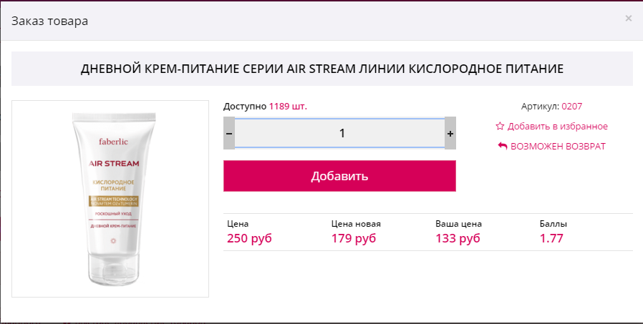The width and height of the screenshot is (643, 324).
Task: Click the AIR STREAM text on the tube
Action: [114, 164]
